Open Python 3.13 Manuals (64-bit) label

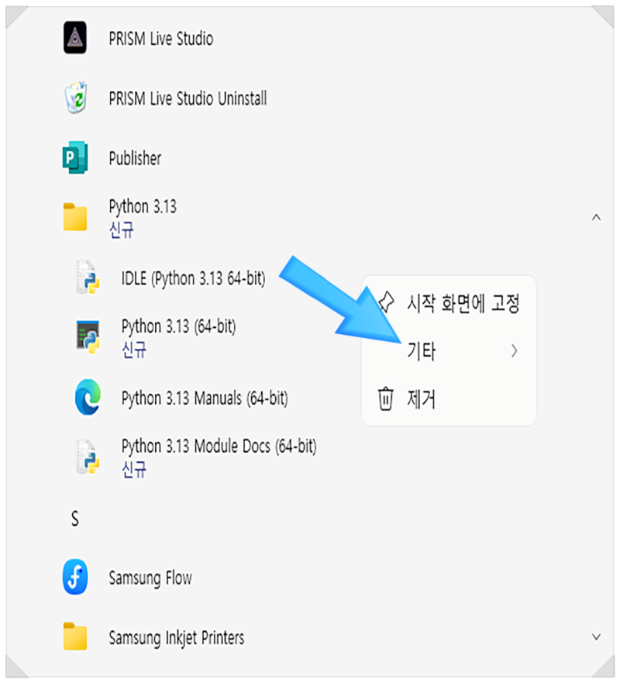point(205,398)
